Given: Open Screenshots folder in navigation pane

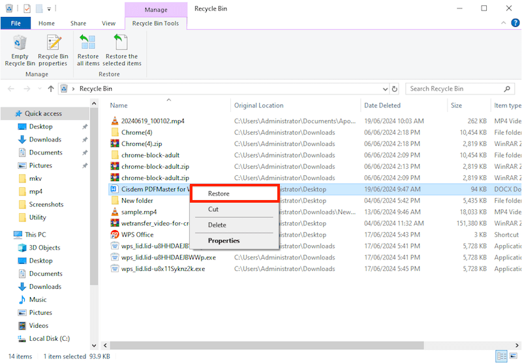Looking at the screenshot, I should (46, 204).
